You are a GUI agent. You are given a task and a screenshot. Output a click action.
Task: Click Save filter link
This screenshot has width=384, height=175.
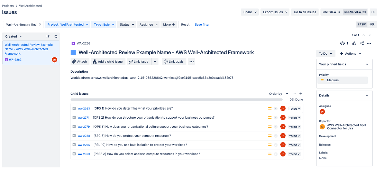point(202,25)
